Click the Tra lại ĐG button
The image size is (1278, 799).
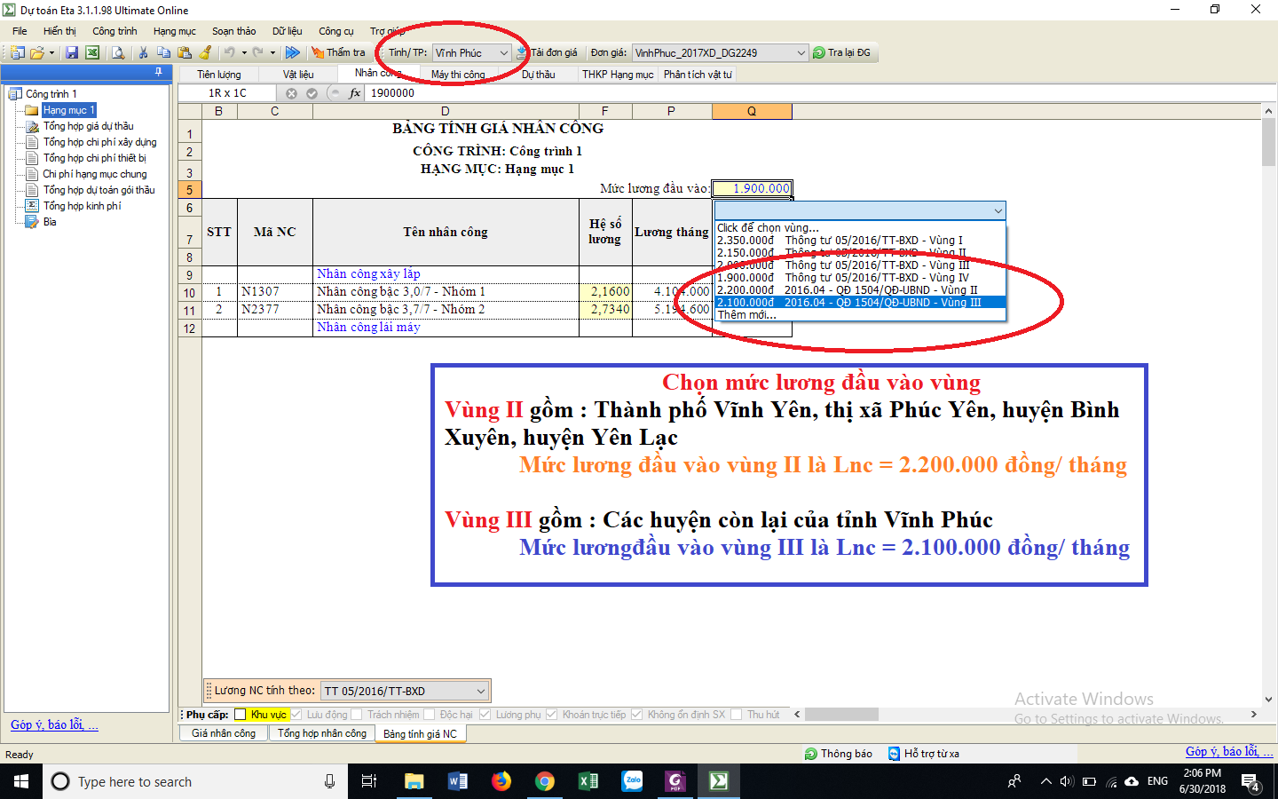tap(842, 53)
